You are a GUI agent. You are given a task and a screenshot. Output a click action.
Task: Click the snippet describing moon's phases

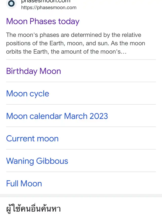75,43
